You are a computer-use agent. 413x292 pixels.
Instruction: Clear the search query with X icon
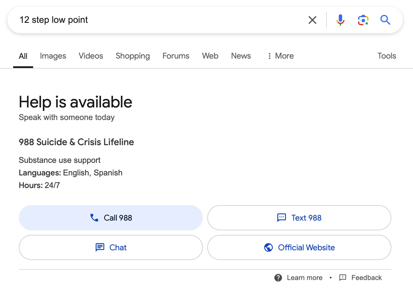coord(312,20)
